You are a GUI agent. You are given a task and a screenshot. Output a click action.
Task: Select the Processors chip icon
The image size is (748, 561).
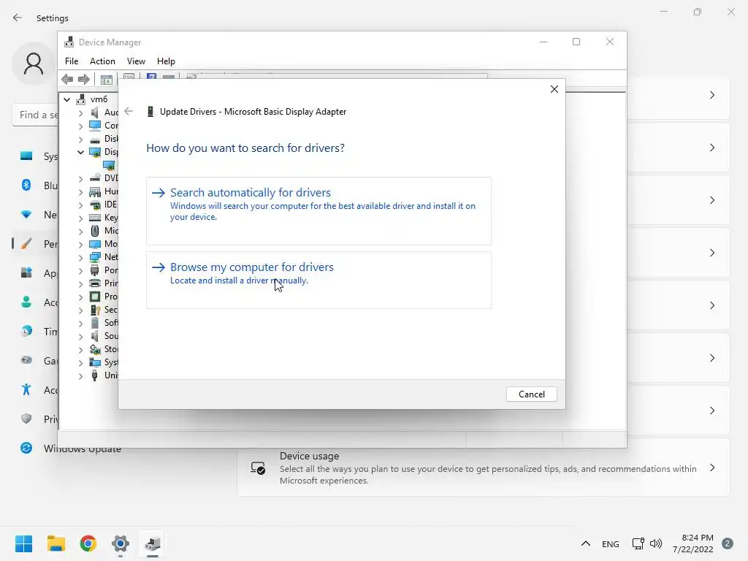[95, 297]
